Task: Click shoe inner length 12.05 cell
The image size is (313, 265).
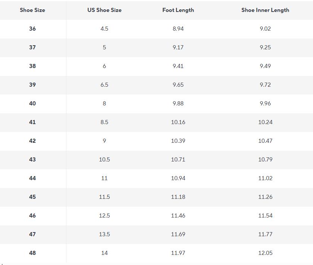Action: coord(265,253)
